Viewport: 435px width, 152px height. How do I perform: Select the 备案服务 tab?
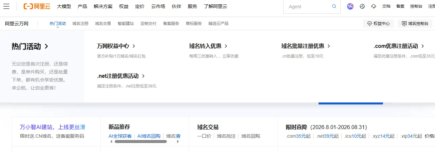click(171, 24)
